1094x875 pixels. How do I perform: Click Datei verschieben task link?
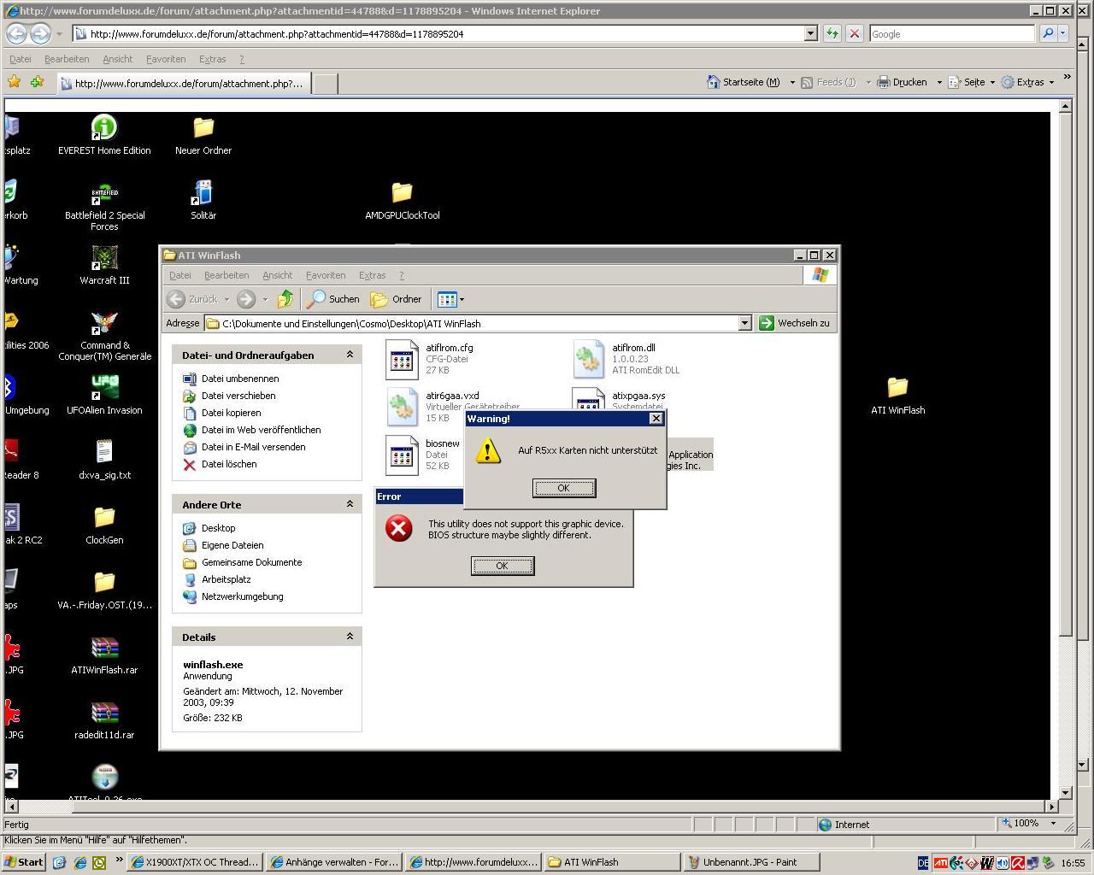coord(238,396)
